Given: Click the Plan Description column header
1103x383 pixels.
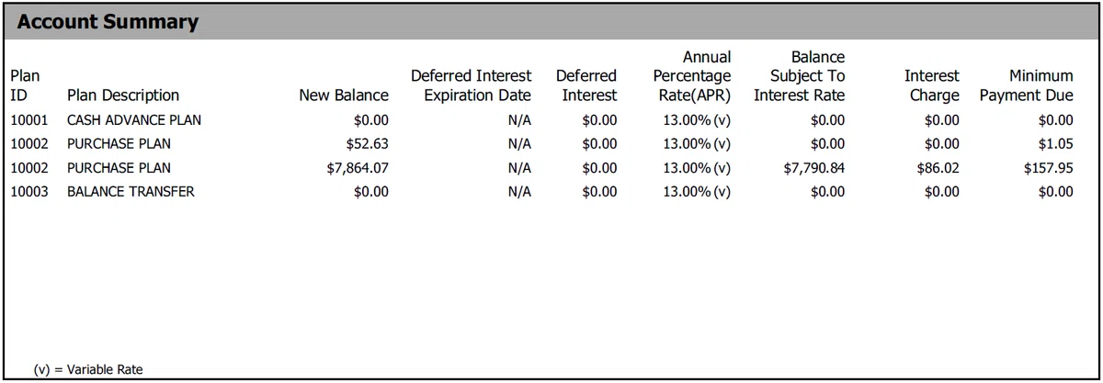Looking at the screenshot, I should pyautogui.click(x=123, y=95).
